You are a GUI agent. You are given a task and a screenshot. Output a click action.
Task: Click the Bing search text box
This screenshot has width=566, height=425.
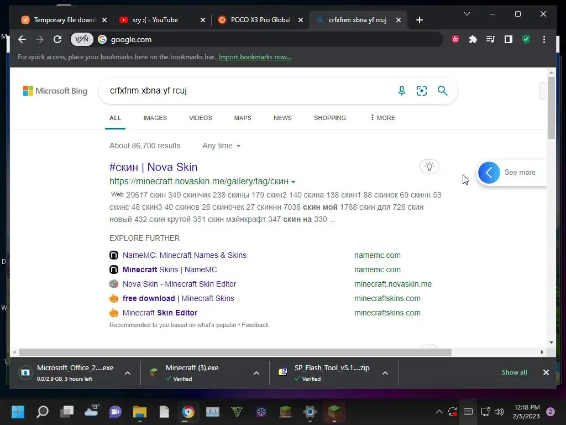[x=249, y=91]
